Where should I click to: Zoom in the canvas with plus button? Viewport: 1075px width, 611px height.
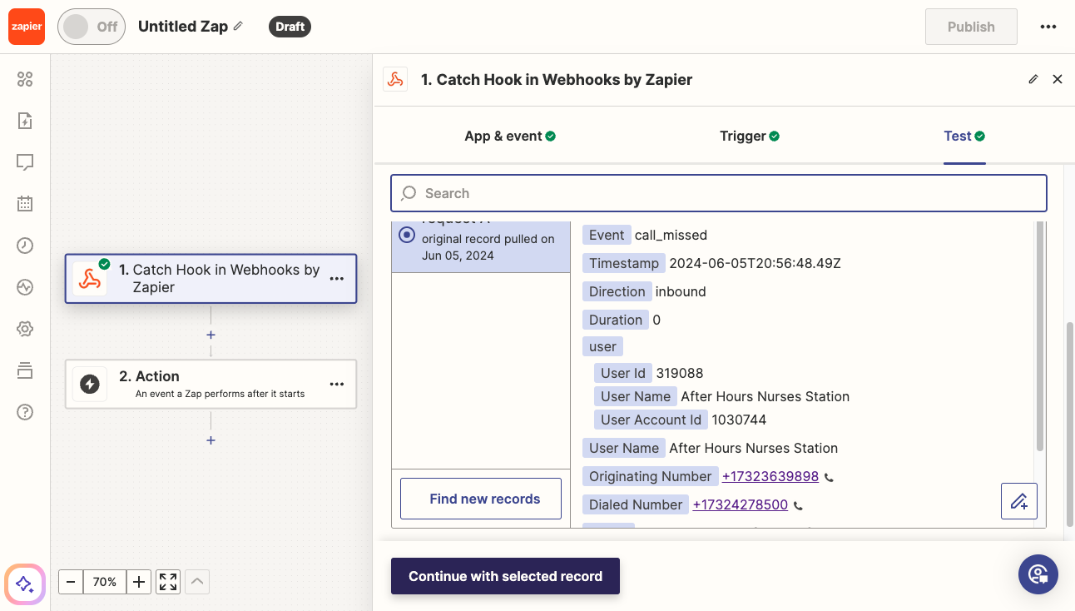[x=139, y=582]
